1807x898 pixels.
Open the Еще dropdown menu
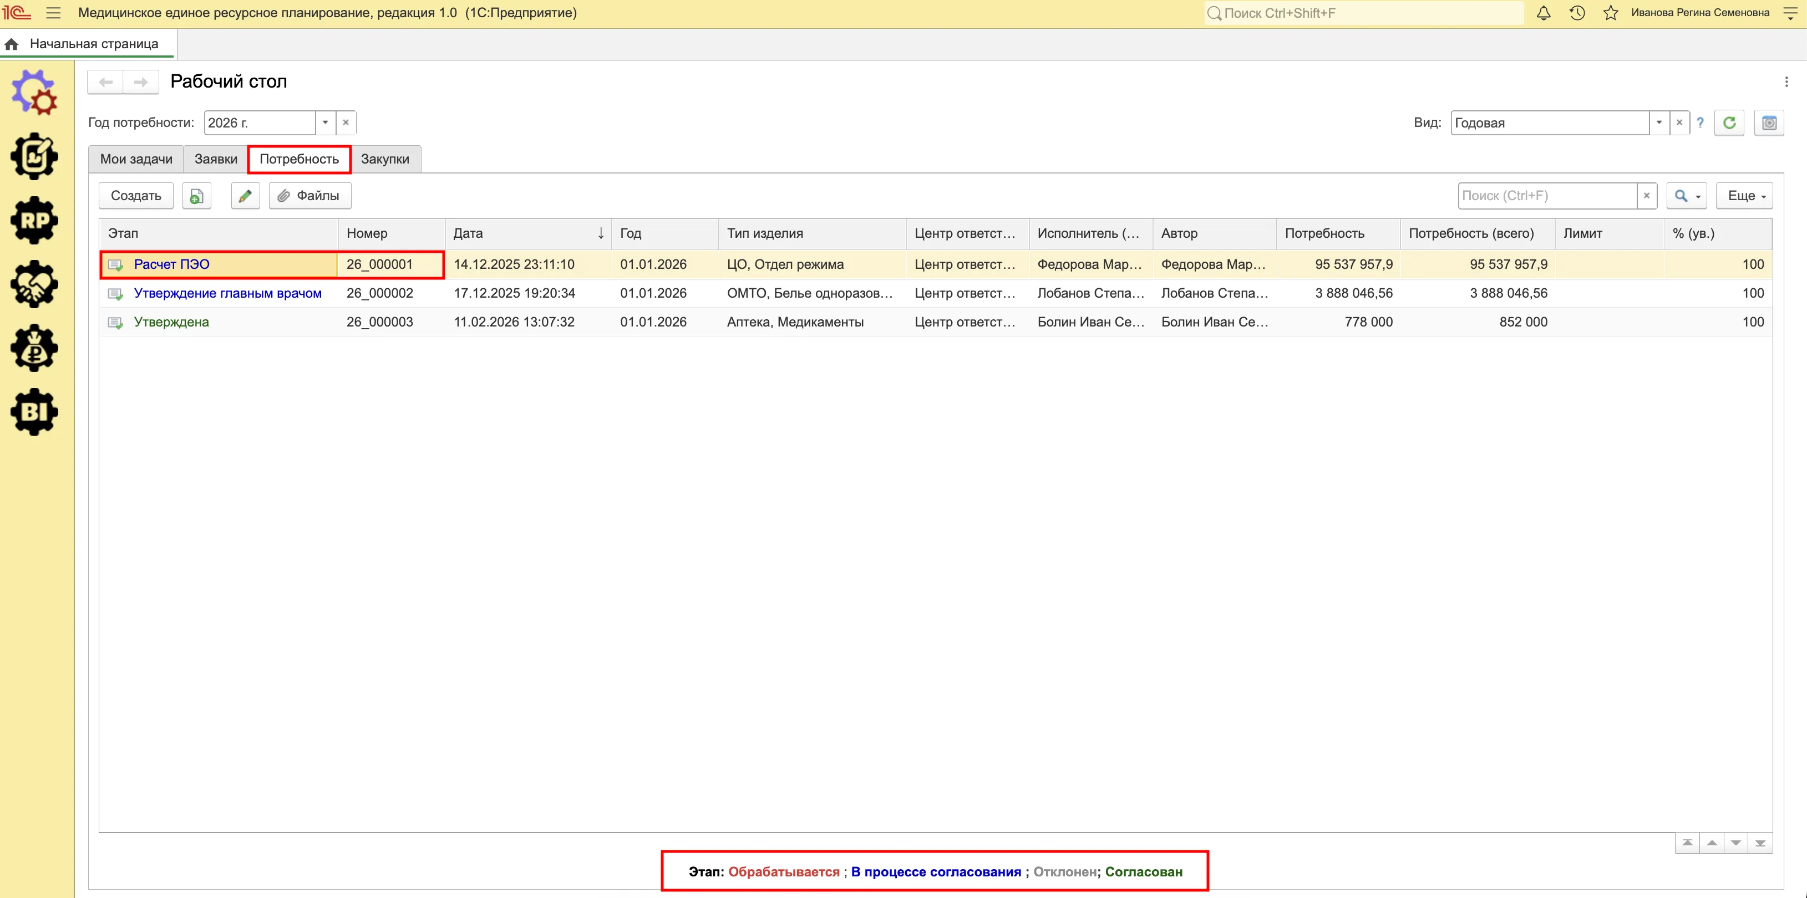tap(1744, 196)
